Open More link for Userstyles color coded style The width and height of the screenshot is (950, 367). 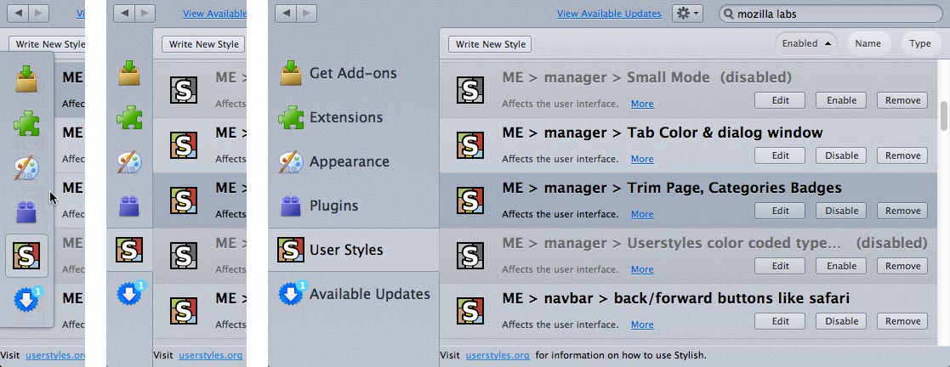pos(642,269)
